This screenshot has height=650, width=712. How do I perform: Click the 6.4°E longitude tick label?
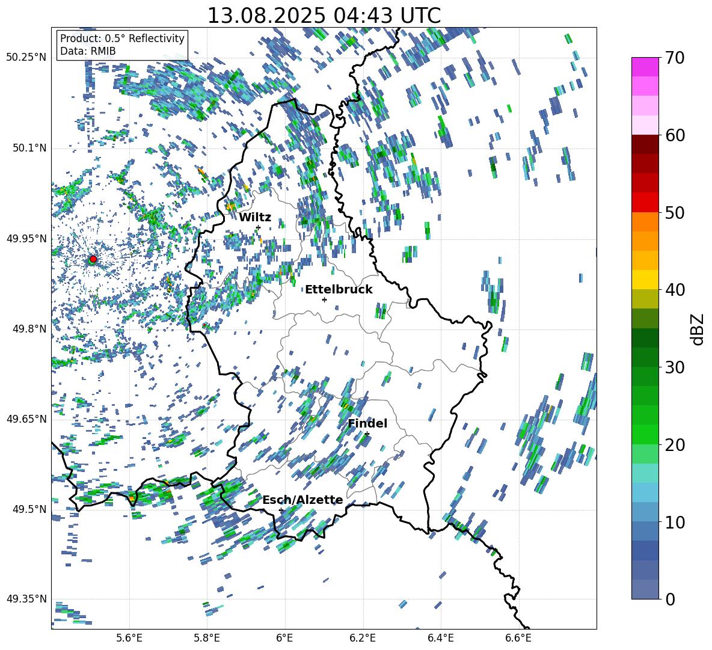441,639
